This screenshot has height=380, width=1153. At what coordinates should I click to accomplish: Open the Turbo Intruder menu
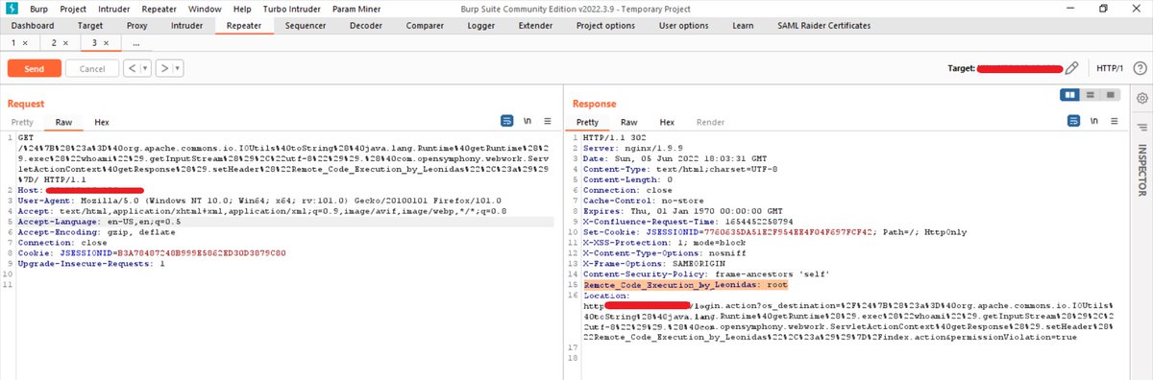[x=291, y=8]
